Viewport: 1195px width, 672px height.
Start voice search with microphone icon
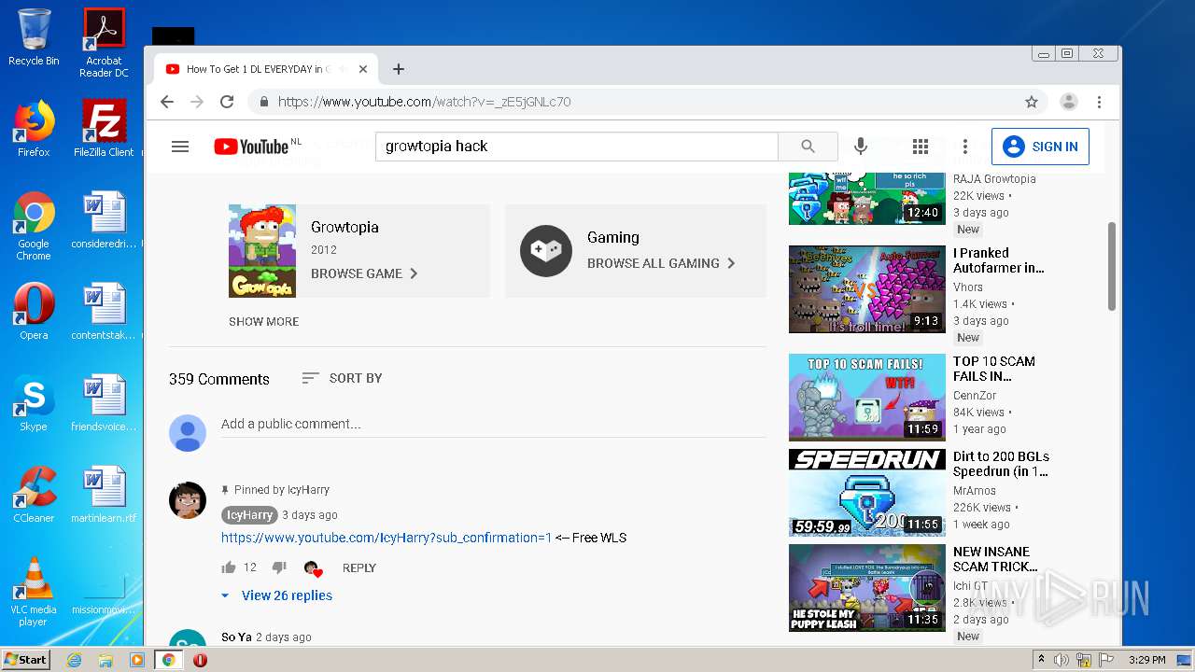coord(861,147)
